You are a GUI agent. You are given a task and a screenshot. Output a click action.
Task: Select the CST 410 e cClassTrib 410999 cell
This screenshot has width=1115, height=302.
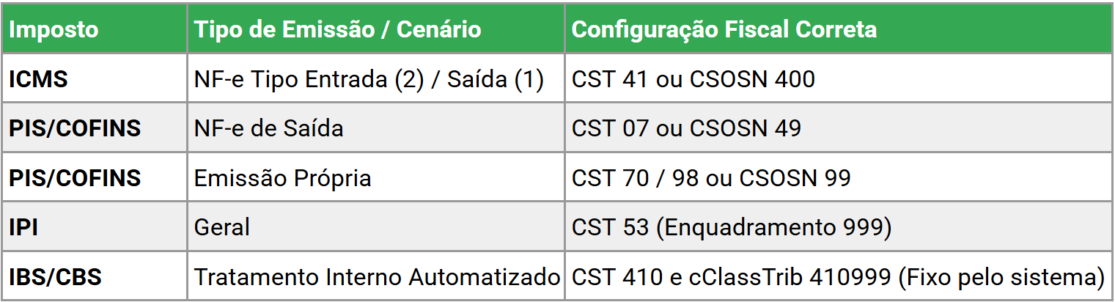(x=838, y=277)
